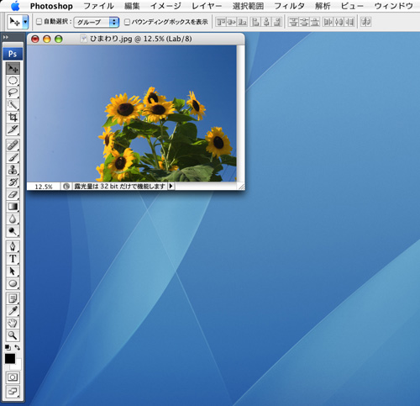Activate the Hand tool
Viewport: 420px width, 406px height.
(x=13, y=323)
